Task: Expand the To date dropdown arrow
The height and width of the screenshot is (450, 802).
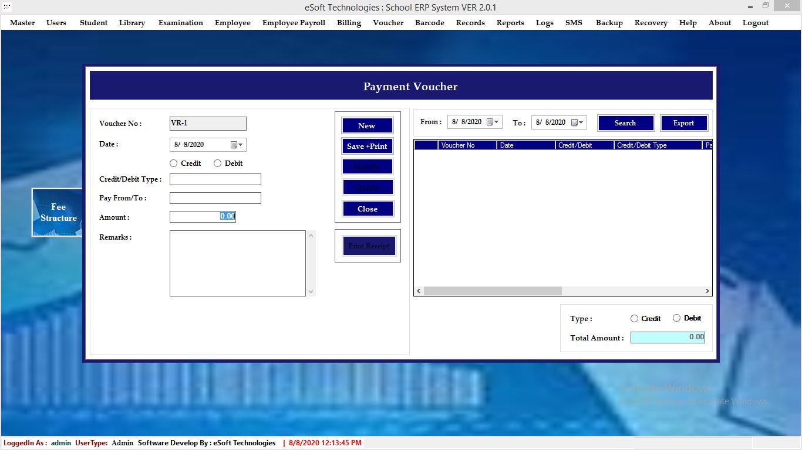Action: [581, 122]
